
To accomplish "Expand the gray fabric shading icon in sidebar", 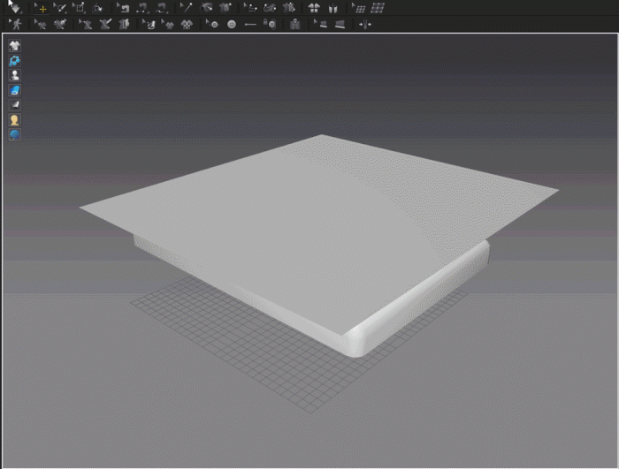I will (x=15, y=104).
